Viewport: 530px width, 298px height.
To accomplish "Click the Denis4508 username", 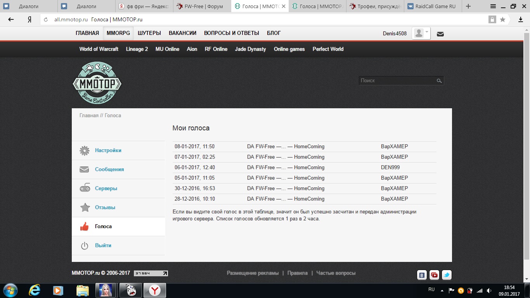I will pos(395,34).
